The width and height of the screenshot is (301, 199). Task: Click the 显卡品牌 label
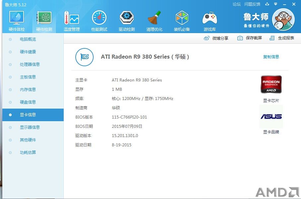coord(271,132)
